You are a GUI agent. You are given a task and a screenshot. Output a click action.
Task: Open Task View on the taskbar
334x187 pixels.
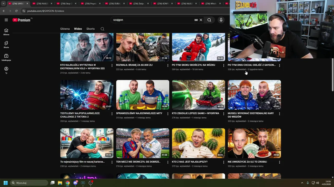tap(52, 183)
